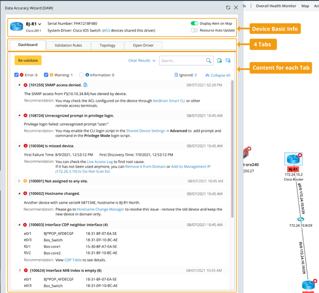
Task: Collapse the Hostname changed entry
Action: click(x=20, y=194)
